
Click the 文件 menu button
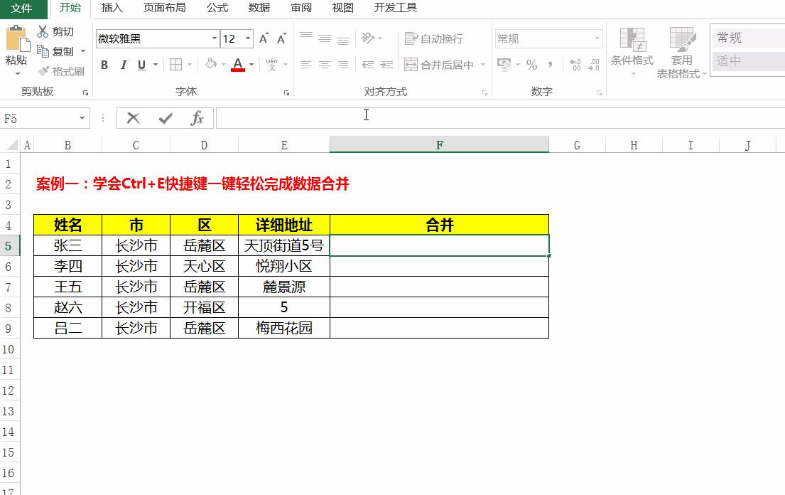22,9
